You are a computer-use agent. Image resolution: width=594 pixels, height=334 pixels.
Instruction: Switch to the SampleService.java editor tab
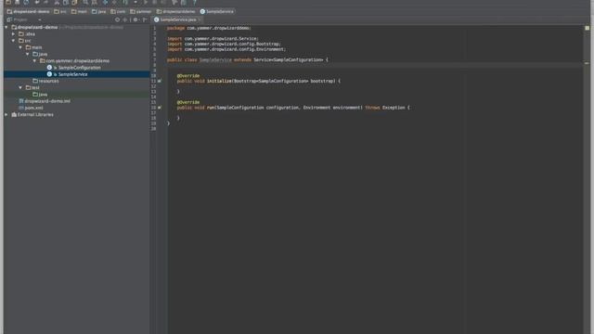tap(178, 19)
